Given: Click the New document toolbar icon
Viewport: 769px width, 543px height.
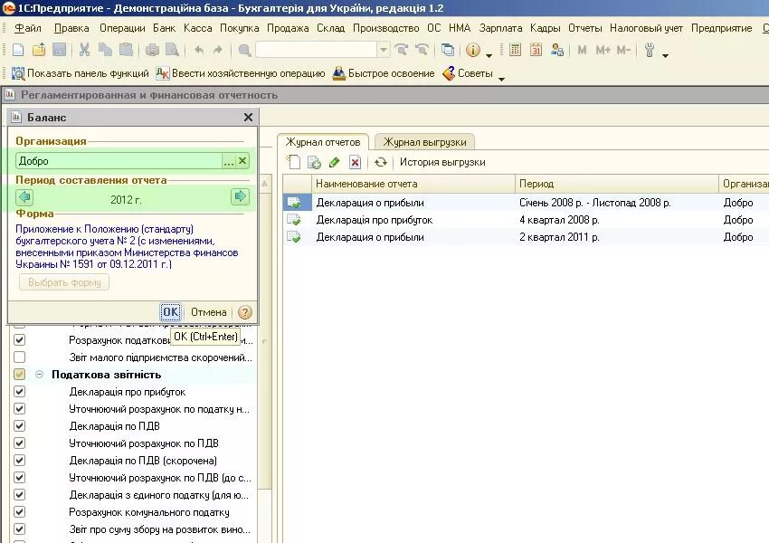Looking at the screenshot, I should click(x=18, y=50).
